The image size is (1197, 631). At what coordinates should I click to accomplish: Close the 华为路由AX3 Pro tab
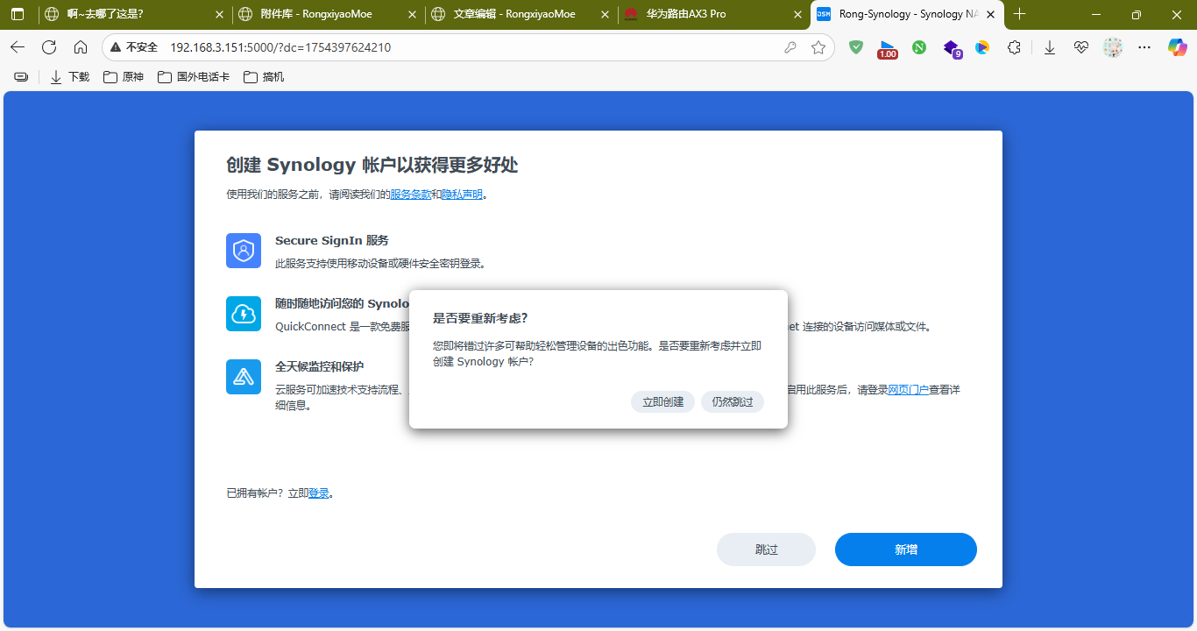coord(797,14)
